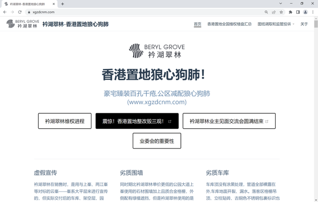Close the 衿湖翠林 browser tab

tap(54, 4)
